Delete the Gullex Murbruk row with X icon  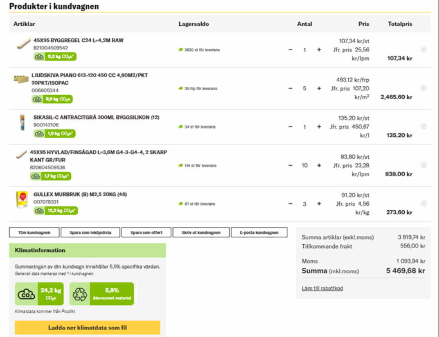[x=423, y=203]
